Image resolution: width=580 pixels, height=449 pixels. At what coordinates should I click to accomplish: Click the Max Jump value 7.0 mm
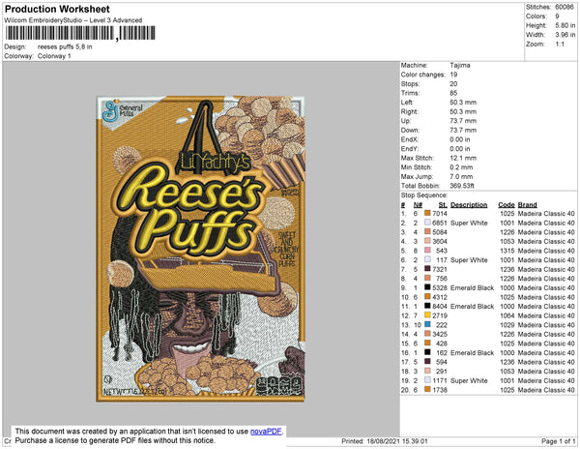[461, 176]
